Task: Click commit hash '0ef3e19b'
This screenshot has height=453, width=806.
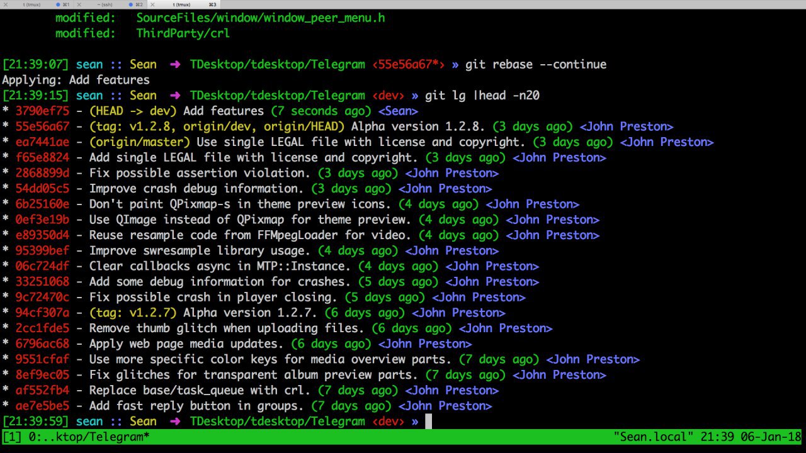Action: (42, 220)
